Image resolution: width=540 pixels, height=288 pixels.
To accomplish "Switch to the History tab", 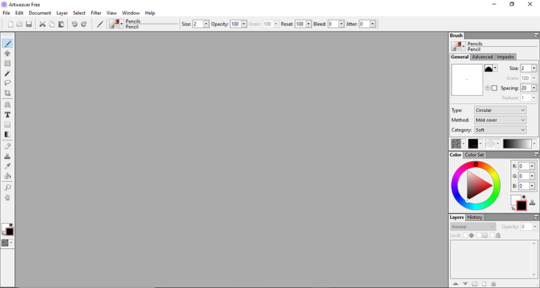I will pyautogui.click(x=475, y=217).
